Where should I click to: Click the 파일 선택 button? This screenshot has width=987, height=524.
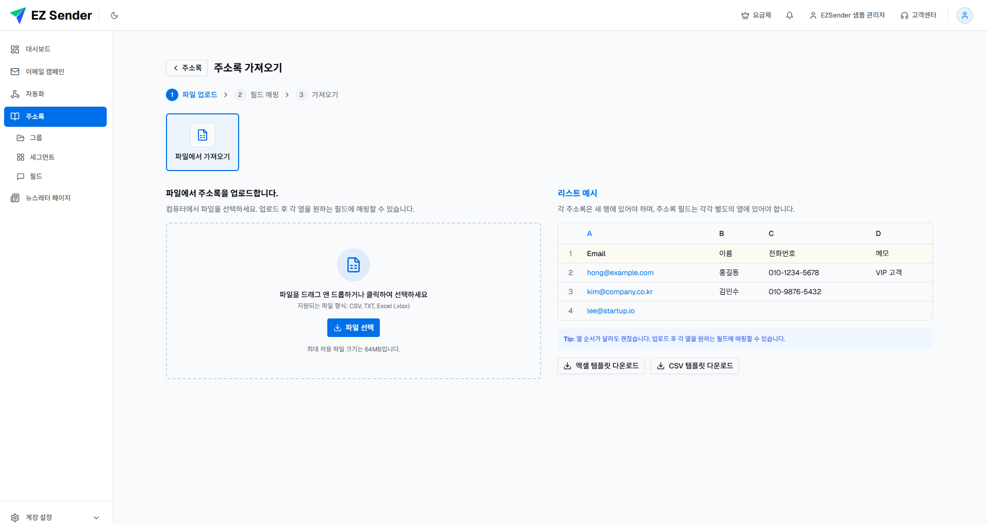pos(354,328)
